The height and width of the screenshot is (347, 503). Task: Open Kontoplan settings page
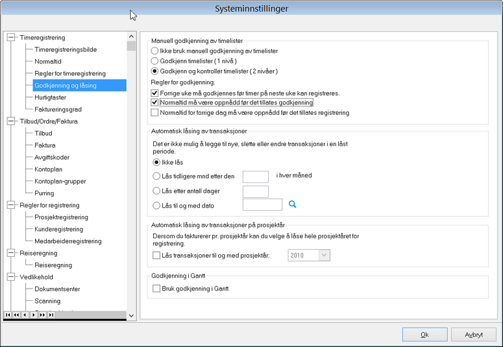(49, 170)
